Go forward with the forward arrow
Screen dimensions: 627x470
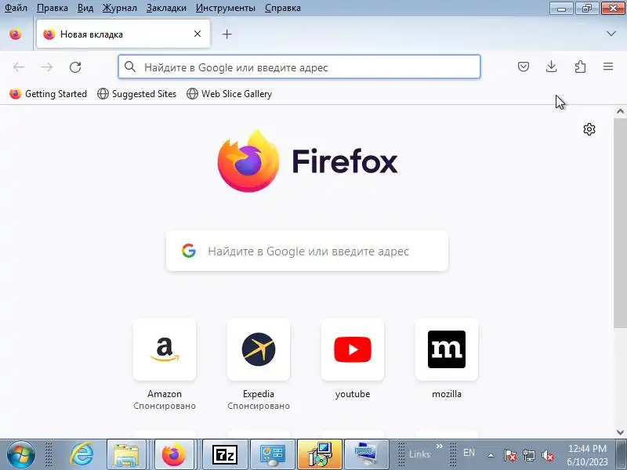coord(47,67)
